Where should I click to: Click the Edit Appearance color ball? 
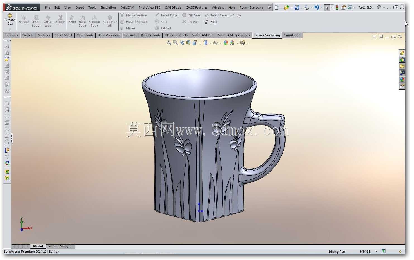(226, 43)
